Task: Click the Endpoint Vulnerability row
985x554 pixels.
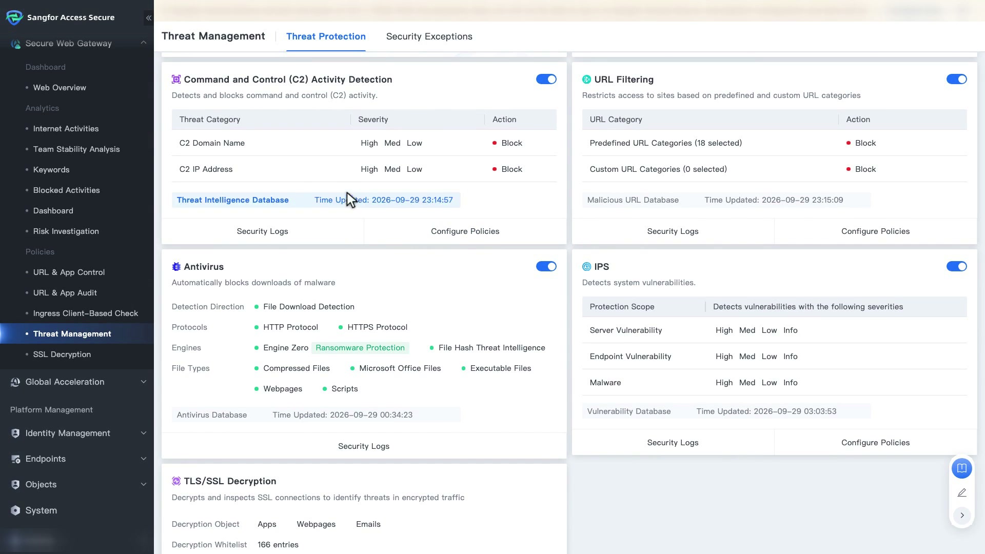Action: click(x=775, y=357)
